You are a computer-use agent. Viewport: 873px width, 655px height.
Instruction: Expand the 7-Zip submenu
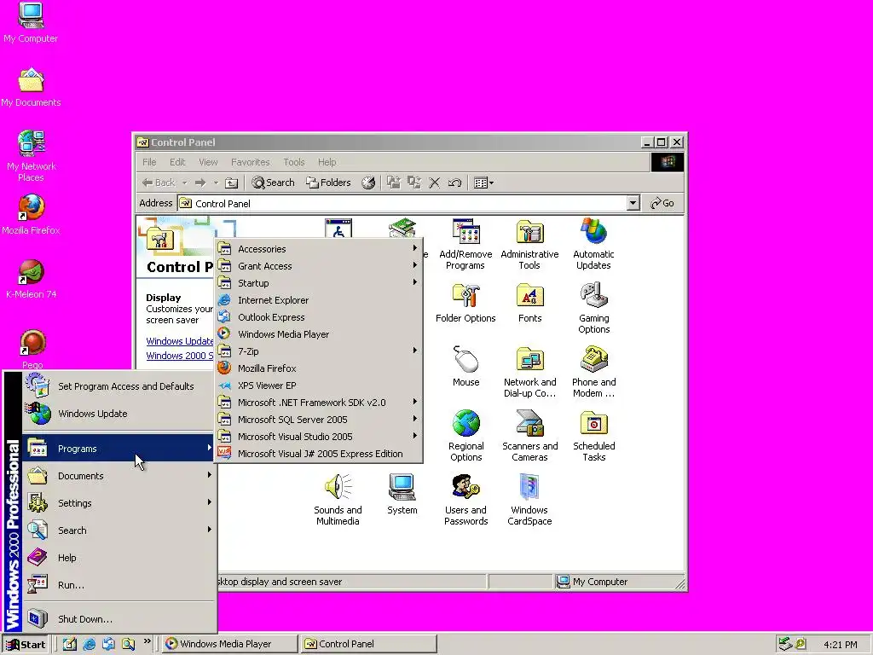319,351
